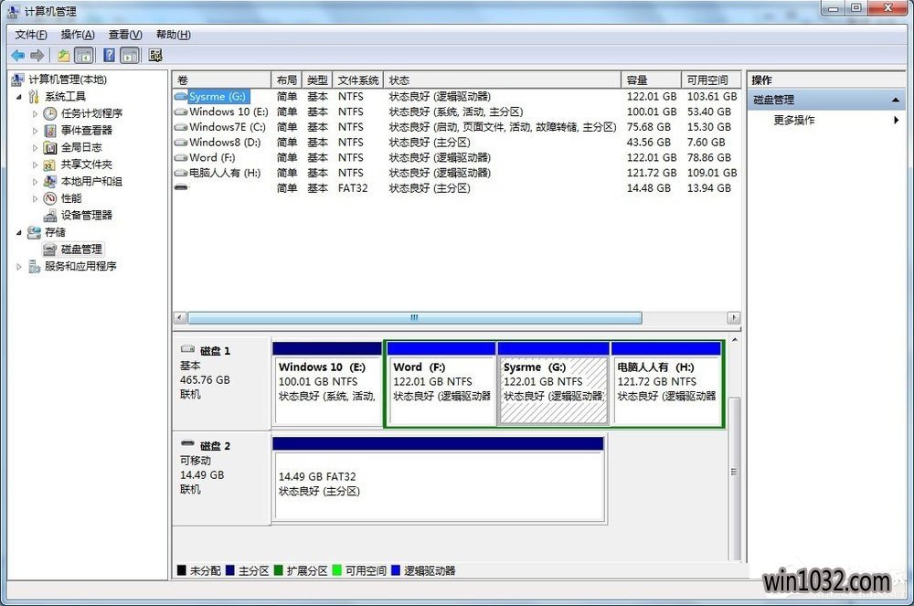Expand 更多操作 submenu arrow
Screen dimensions: 914x606
point(896,120)
